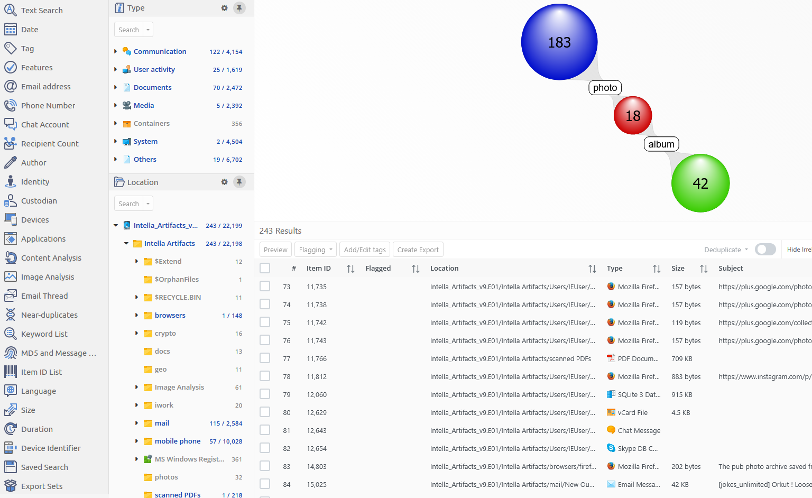Tick the select-all results checkbox
812x498 pixels.
coord(265,269)
